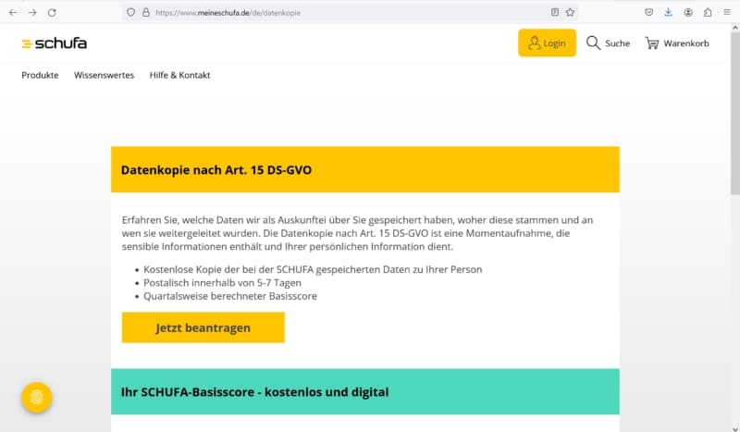Bookmark this page with the star
The image size is (740, 432).
click(571, 12)
